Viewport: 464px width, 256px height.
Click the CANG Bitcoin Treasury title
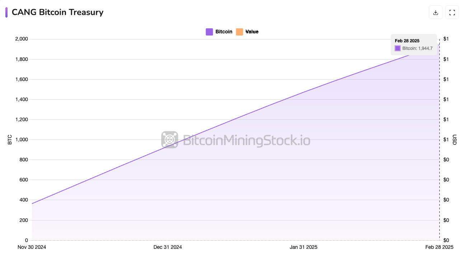tap(57, 12)
